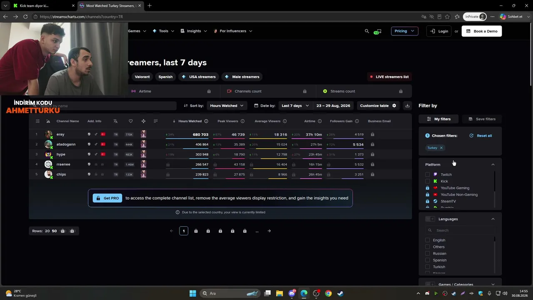Expand the Games / Categories section

pos(493,285)
